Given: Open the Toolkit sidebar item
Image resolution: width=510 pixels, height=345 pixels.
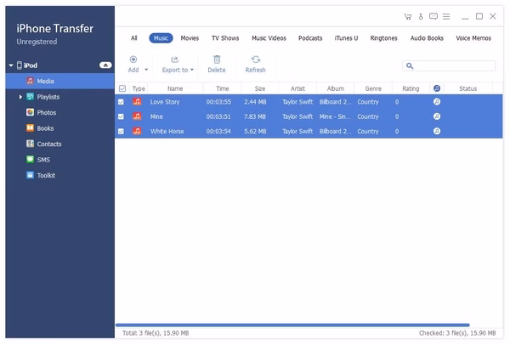Looking at the screenshot, I should coord(47,175).
